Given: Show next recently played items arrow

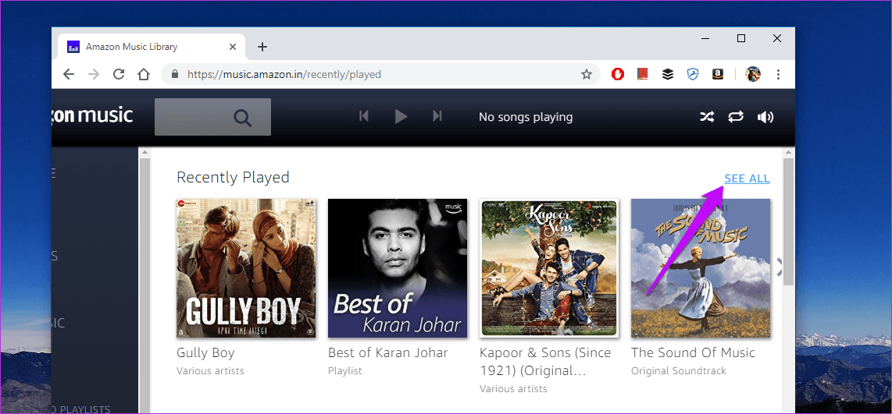Looking at the screenshot, I should 780,267.
